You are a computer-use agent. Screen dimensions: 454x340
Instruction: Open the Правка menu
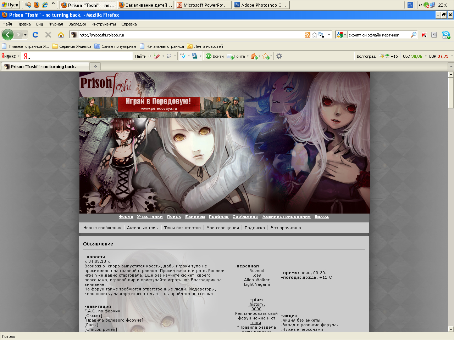click(24, 24)
